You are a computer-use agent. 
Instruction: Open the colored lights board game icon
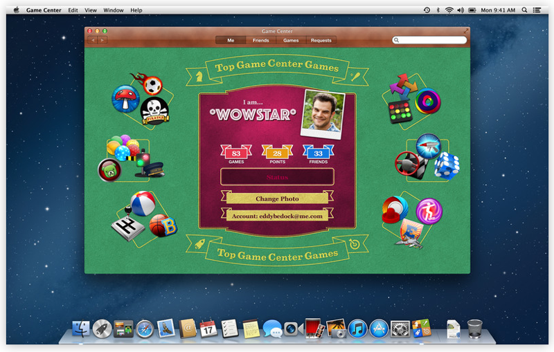pyautogui.click(x=400, y=112)
